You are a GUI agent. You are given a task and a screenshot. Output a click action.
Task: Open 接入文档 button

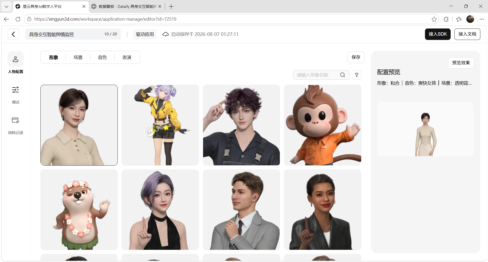467,34
